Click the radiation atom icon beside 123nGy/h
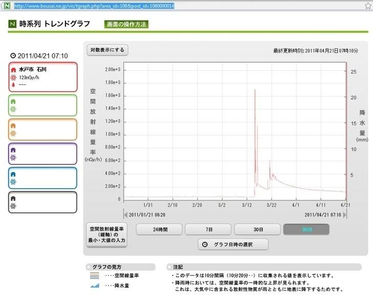Image resolution: width=373 pixels, height=307 pixels. (13, 77)
